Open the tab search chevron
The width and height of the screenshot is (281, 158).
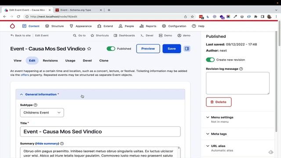tap(276, 10)
